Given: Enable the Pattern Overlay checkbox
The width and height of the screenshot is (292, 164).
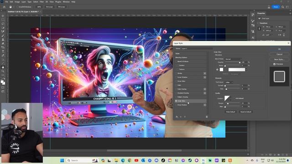Looking at the screenshot, I should tap(176, 97).
